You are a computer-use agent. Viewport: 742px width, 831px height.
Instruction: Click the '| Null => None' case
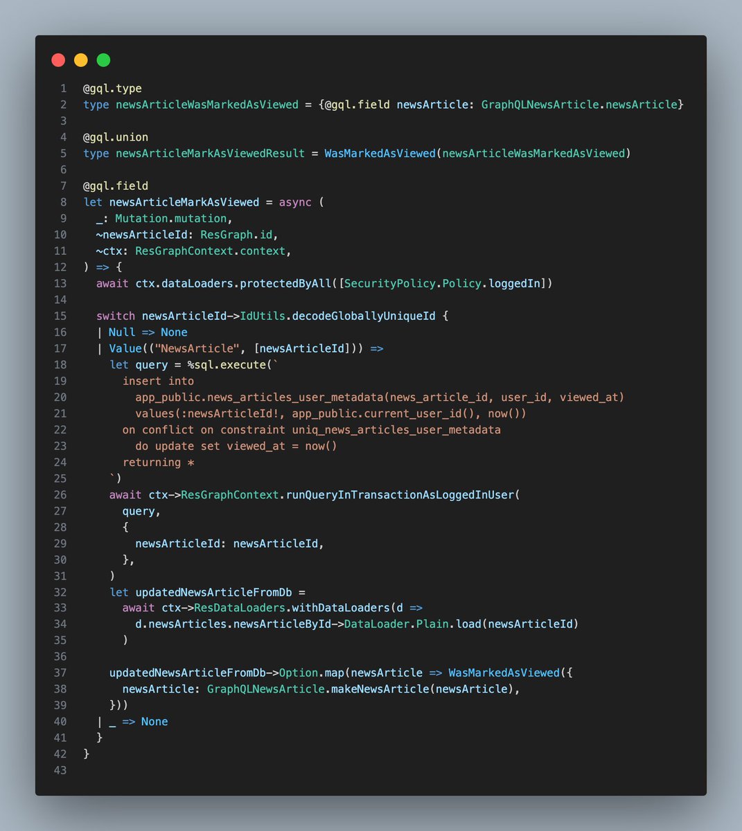(141, 332)
